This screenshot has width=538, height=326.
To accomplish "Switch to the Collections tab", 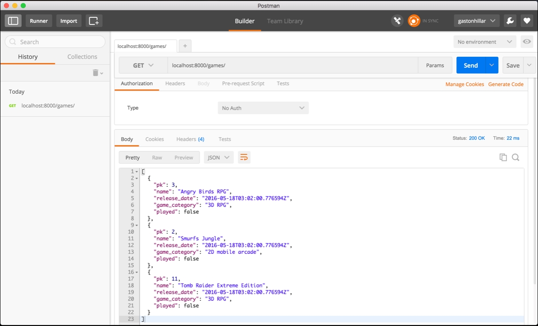I will point(82,56).
